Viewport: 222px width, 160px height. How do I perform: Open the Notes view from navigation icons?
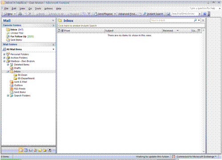[x=40, y=150]
